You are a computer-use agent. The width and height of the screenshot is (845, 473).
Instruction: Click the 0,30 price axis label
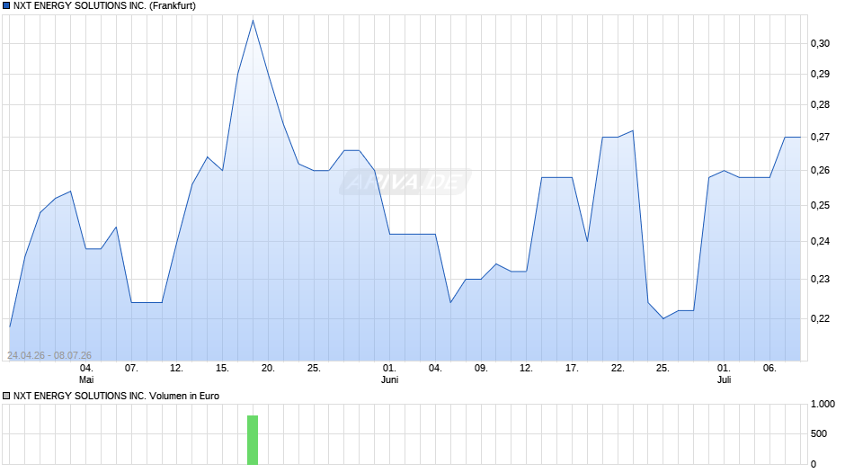click(820, 44)
